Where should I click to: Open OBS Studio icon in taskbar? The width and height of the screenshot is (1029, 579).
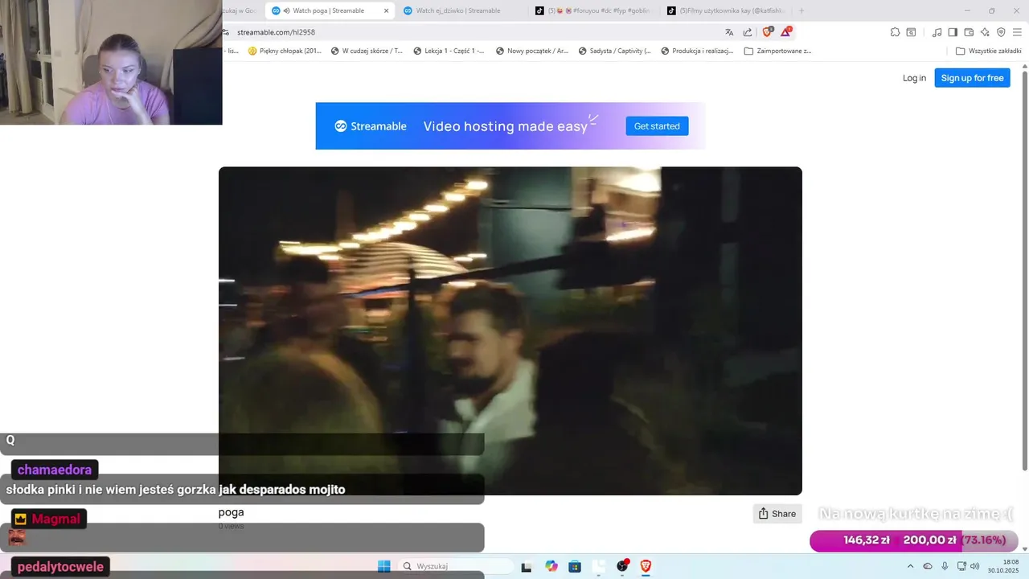pyautogui.click(x=622, y=566)
